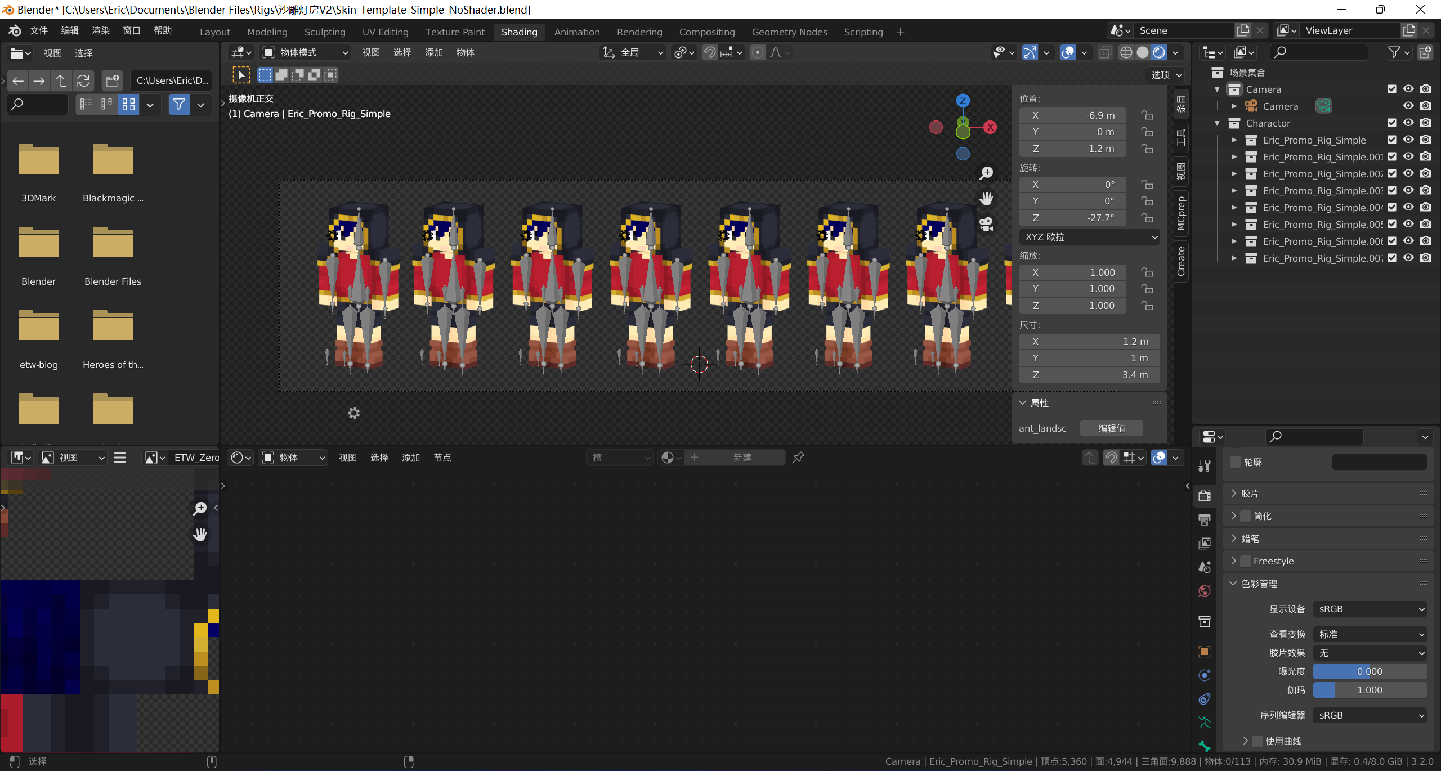Click the blue Z axis gizmo
This screenshot has width=1441, height=771.
pyautogui.click(x=963, y=101)
